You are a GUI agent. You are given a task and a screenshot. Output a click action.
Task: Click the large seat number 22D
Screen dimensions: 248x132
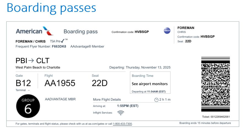tap(99, 83)
